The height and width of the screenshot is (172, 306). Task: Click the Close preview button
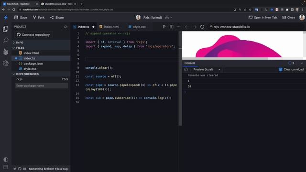click(289, 18)
